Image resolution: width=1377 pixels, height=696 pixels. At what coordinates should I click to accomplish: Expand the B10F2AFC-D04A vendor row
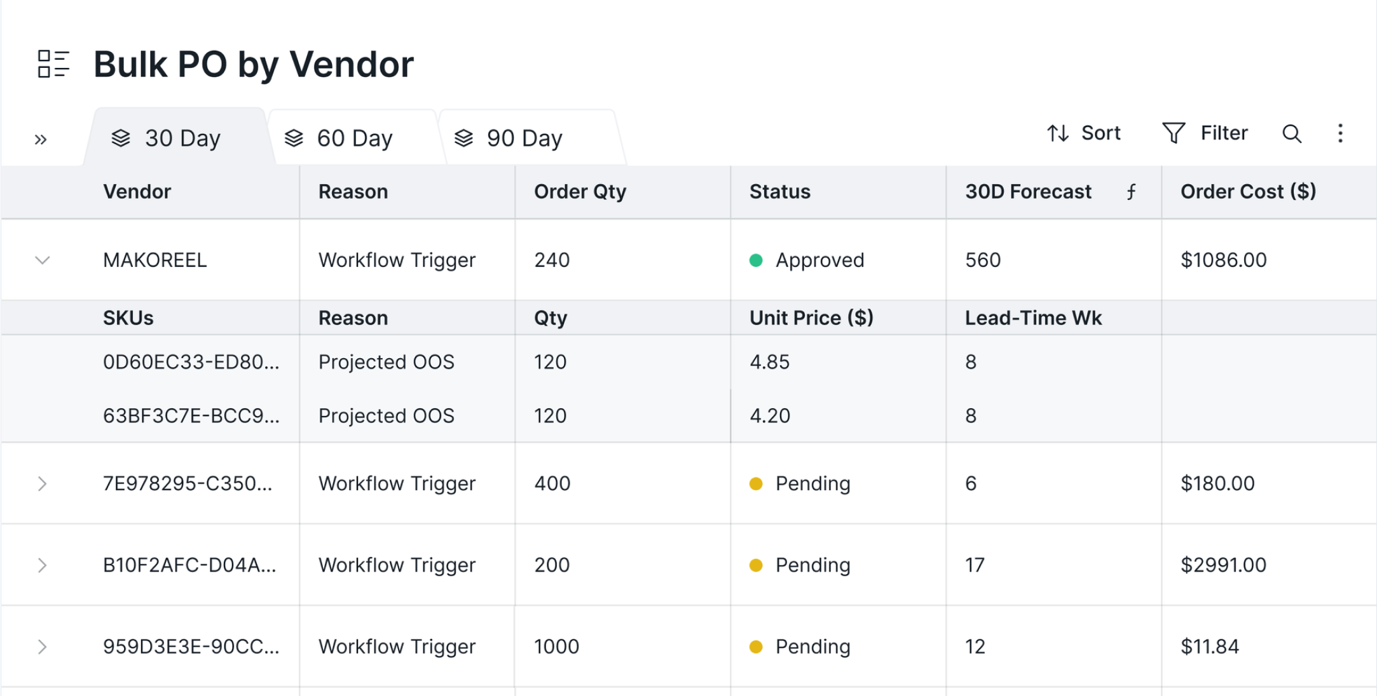click(x=43, y=565)
